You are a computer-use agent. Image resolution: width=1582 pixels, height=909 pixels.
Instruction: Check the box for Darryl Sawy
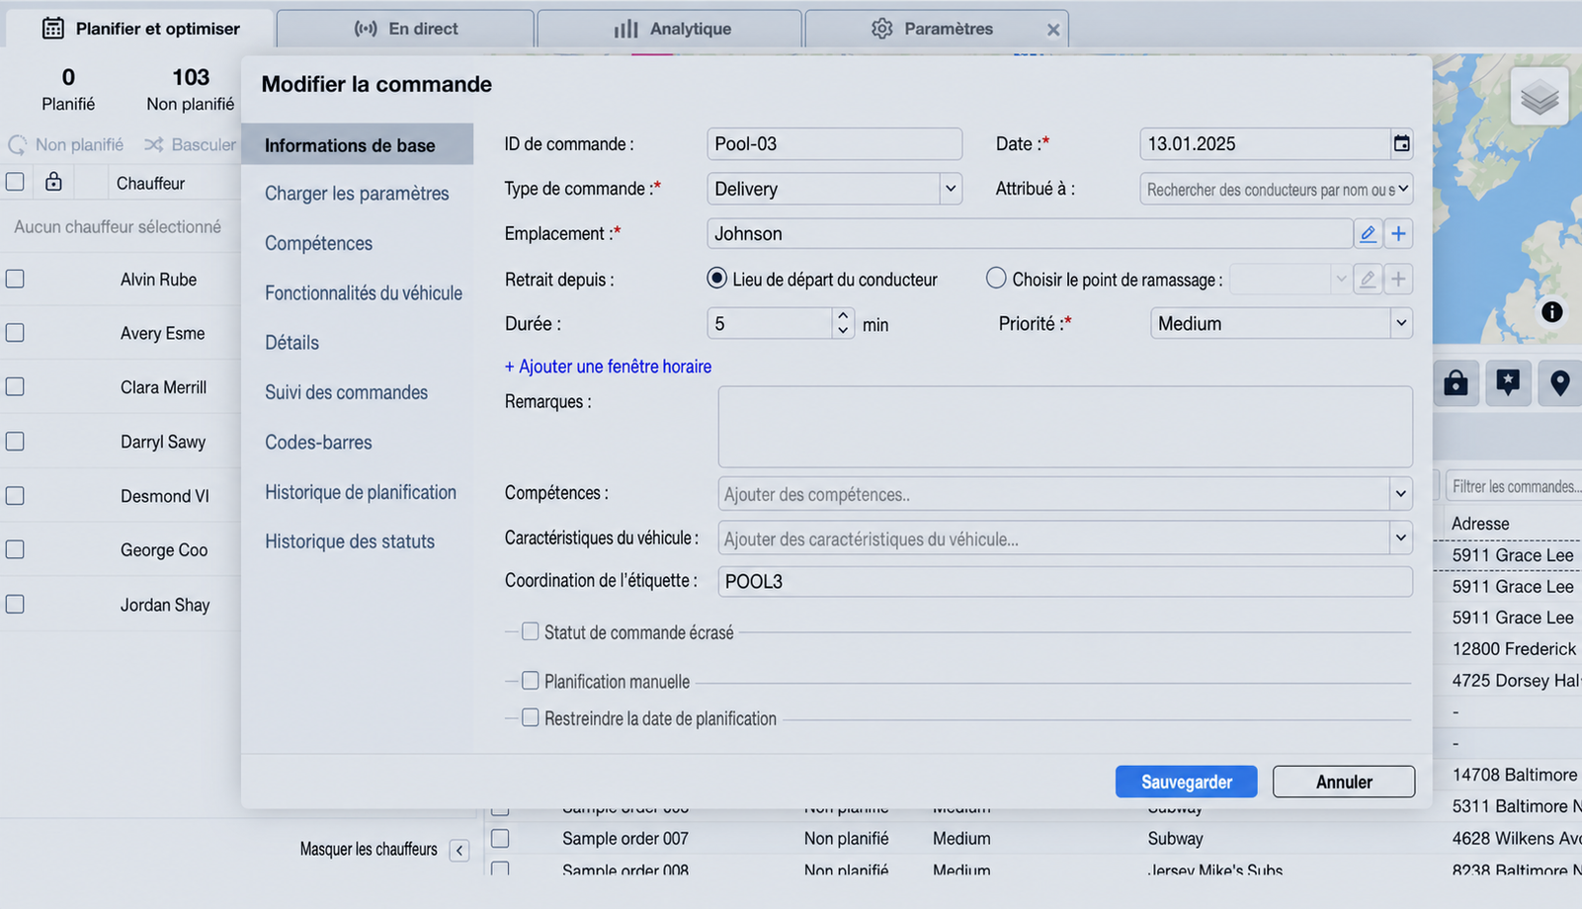(15, 441)
